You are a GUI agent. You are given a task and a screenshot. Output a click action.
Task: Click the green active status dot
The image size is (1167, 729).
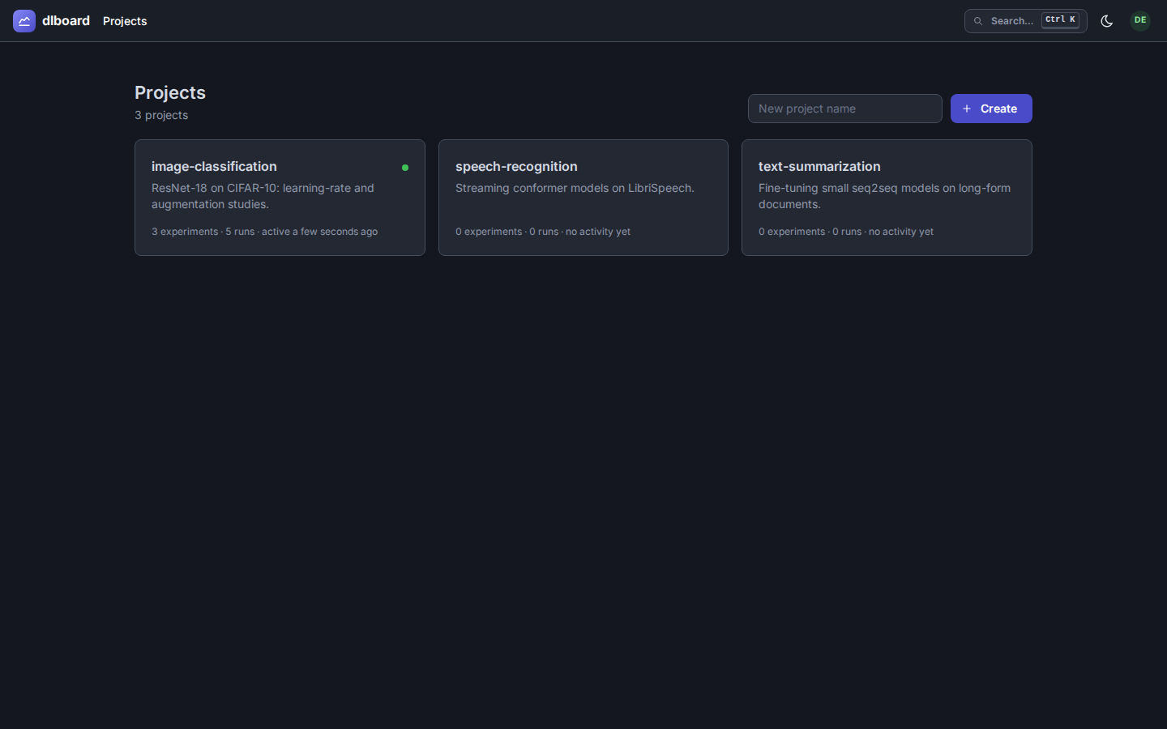[405, 168]
